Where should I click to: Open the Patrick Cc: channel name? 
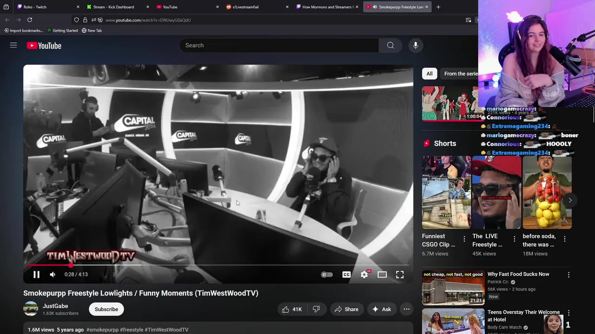[x=498, y=282]
